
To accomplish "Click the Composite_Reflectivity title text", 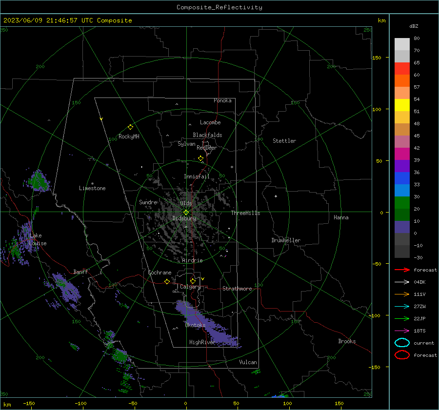I will coord(219,7).
